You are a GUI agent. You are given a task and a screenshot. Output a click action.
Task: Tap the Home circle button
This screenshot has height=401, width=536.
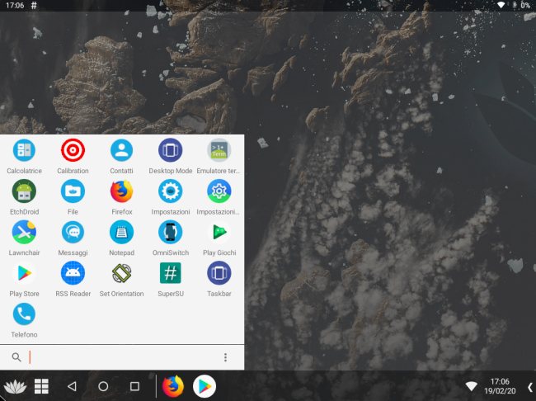tap(103, 387)
